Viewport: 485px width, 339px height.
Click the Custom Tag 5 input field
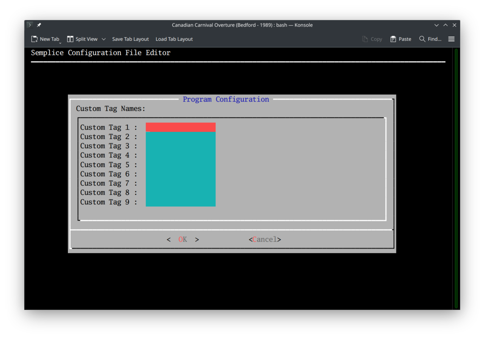coord(180,165)
